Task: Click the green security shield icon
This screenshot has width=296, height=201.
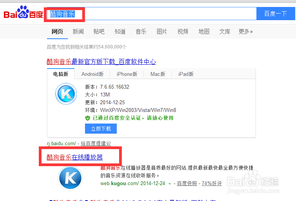Action: coord(87,118)
